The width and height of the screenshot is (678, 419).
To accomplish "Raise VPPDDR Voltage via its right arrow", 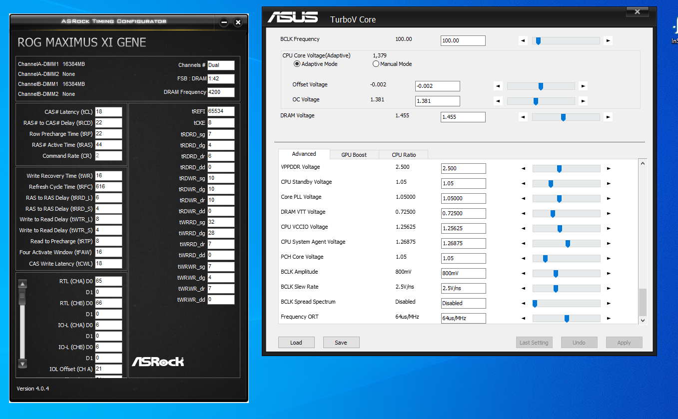I will pos(609,169).
